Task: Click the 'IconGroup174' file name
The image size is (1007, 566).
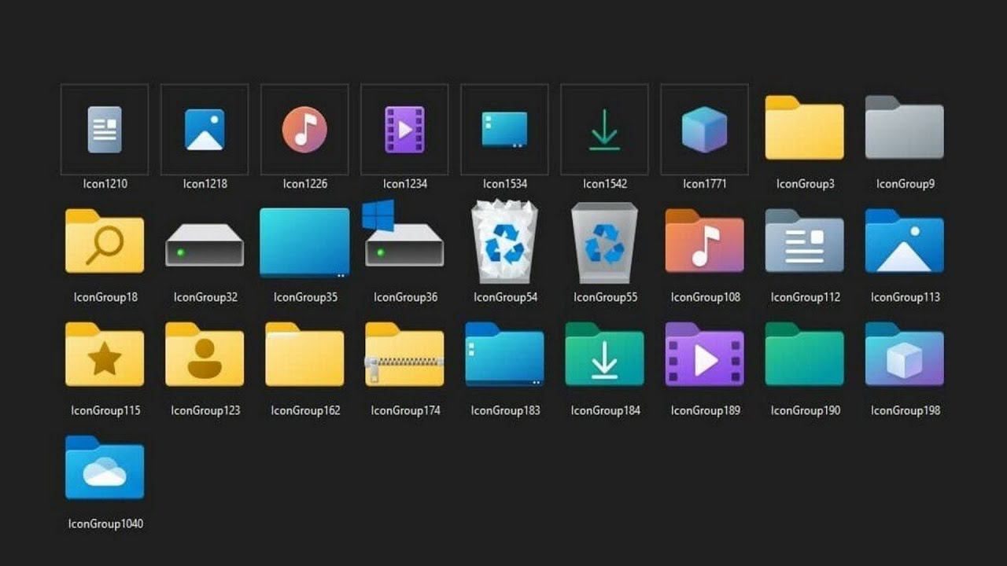Action: tap(404, 410)
